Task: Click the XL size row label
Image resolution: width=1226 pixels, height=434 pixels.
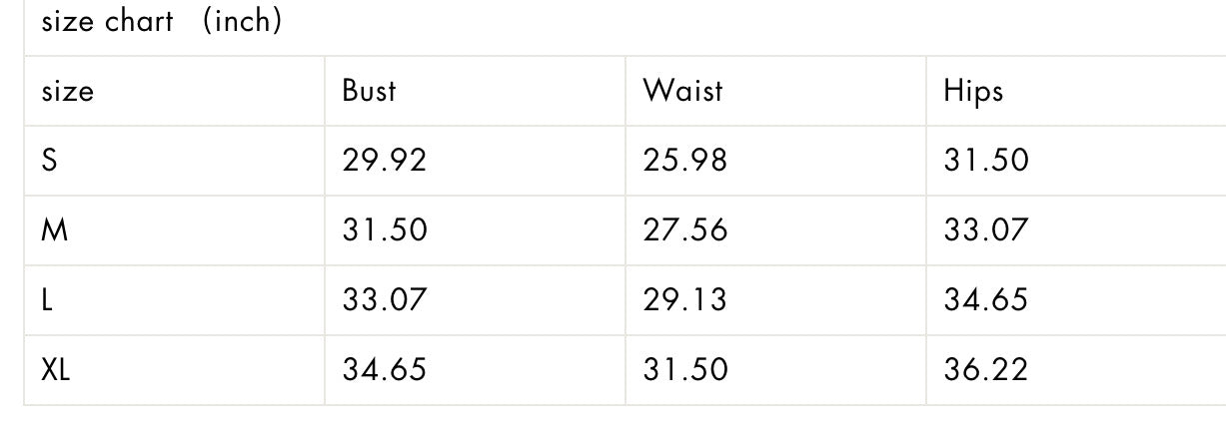Action: pyautogui.click(x=55, y=370)
